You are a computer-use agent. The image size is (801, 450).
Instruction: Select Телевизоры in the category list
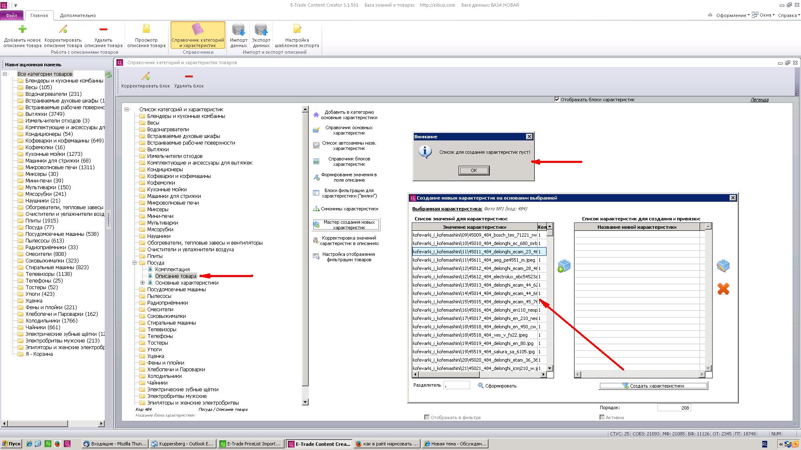[x=161, y=330]
